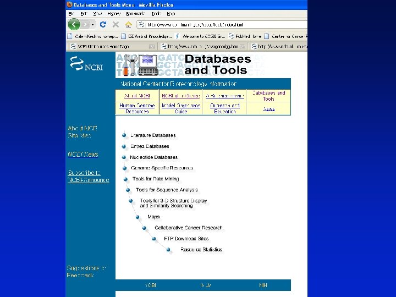Open Nucleotide Databases menu item

pyautogui.click(x=154, y=157)
